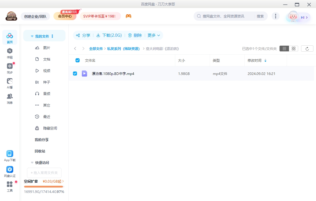Open the 网盘认证 verification icon

10,170
